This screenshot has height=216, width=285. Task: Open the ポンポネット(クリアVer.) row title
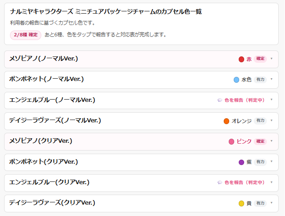tap(44, 162)
